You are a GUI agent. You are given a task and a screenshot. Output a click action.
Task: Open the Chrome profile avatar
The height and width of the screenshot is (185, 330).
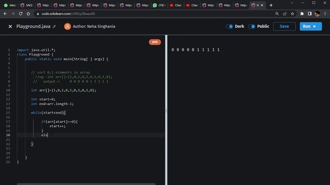(x=318, y=14)
